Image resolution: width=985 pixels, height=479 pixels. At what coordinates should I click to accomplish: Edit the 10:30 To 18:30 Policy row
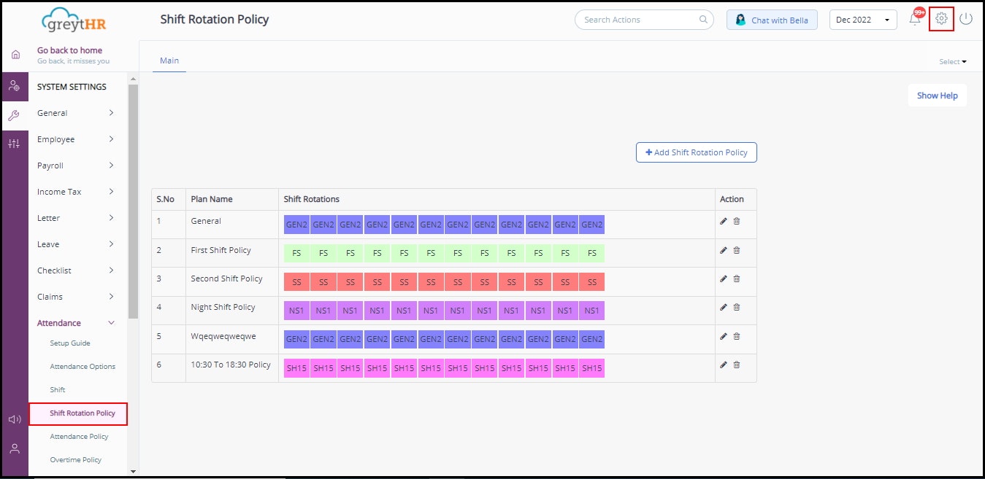pos(724,365)
